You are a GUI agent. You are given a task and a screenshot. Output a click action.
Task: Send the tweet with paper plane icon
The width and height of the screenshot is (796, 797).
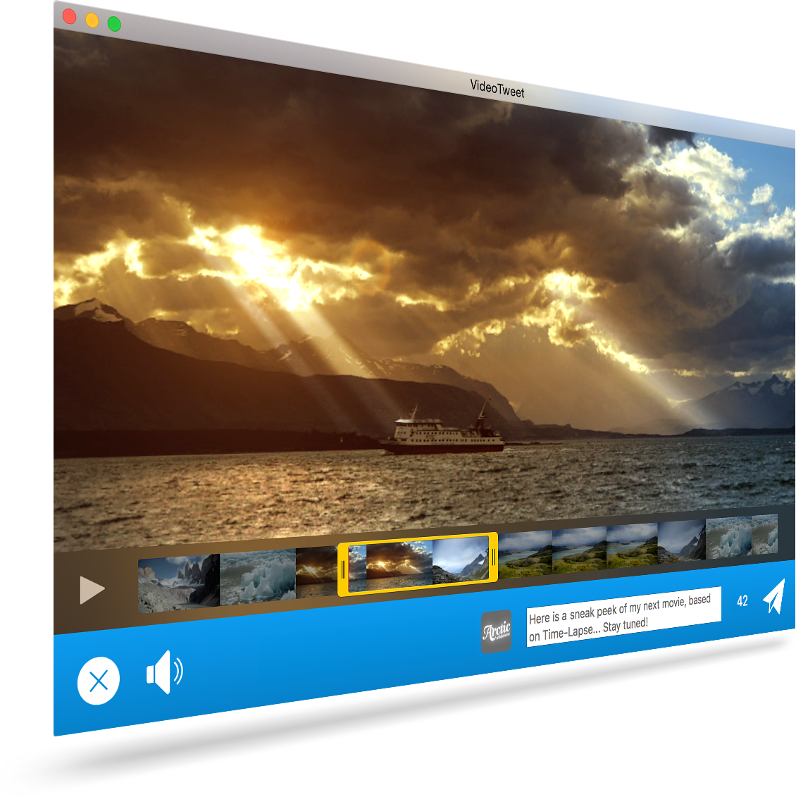773,597
